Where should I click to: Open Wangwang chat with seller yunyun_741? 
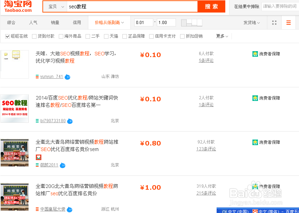coord(67,77)
